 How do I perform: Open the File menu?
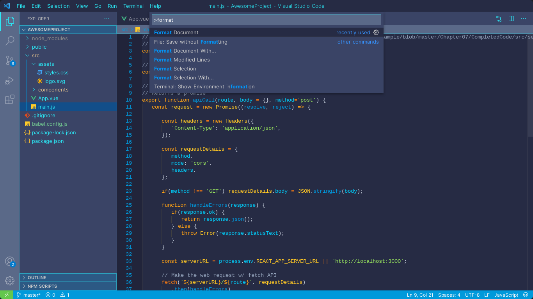21,6
